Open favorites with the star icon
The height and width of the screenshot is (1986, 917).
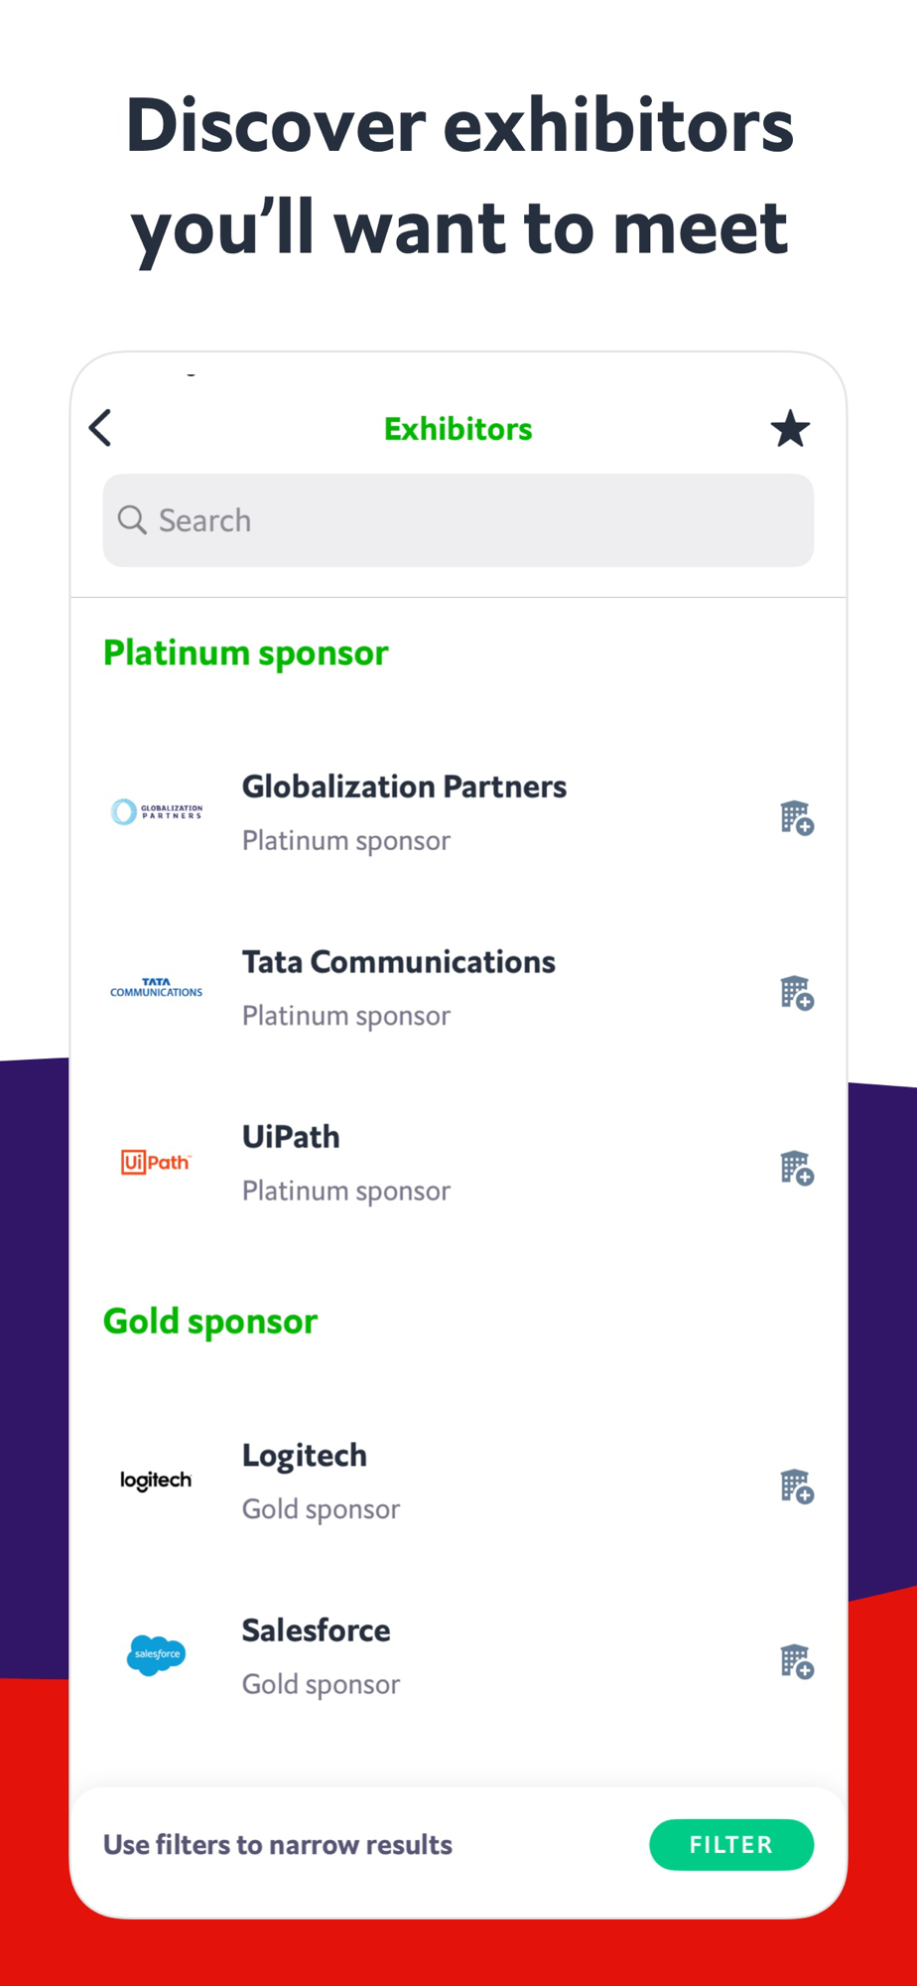(x=790, y=429)
